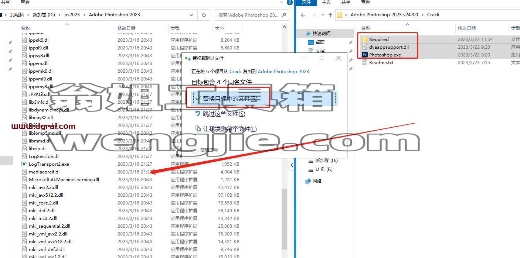This screenshot has height=258, width=520.
Task: Select dvaappsupport.dll file icon
Action: coord(365,47)
